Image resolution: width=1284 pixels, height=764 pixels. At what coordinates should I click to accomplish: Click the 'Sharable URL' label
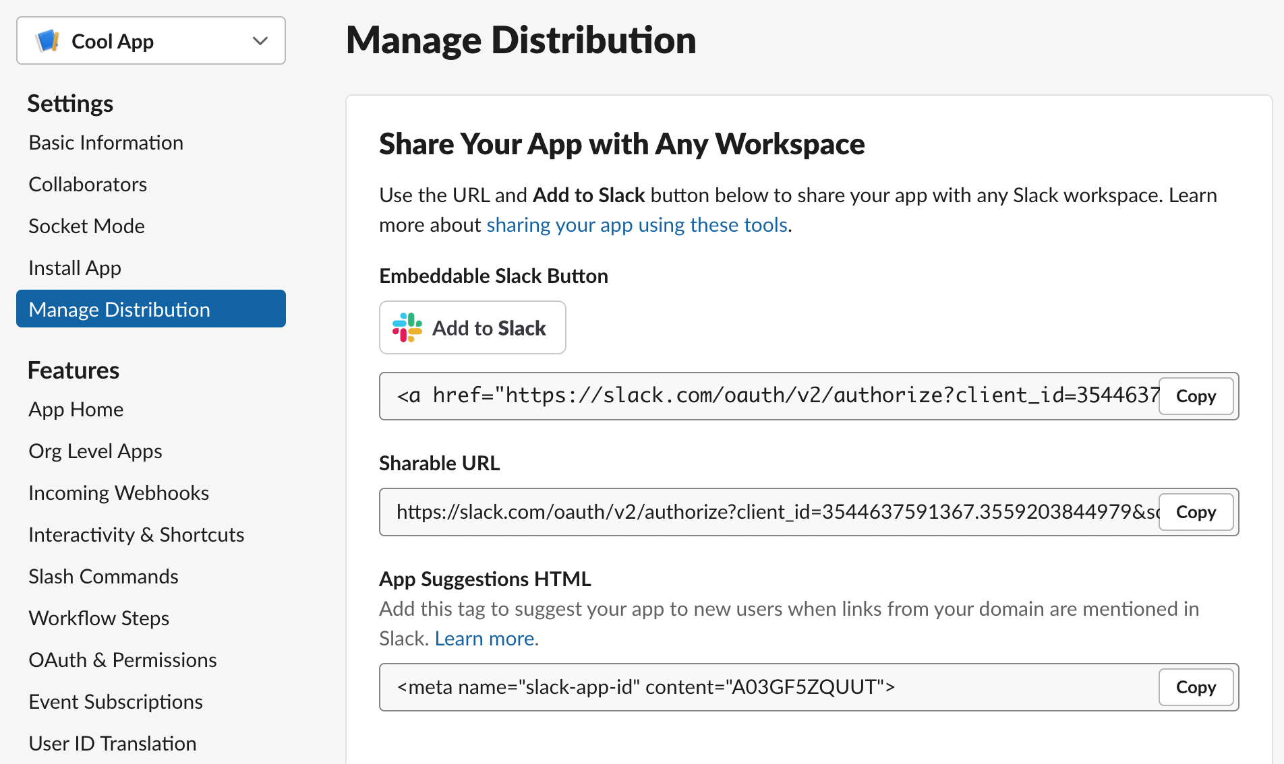(x=440, y=463)
